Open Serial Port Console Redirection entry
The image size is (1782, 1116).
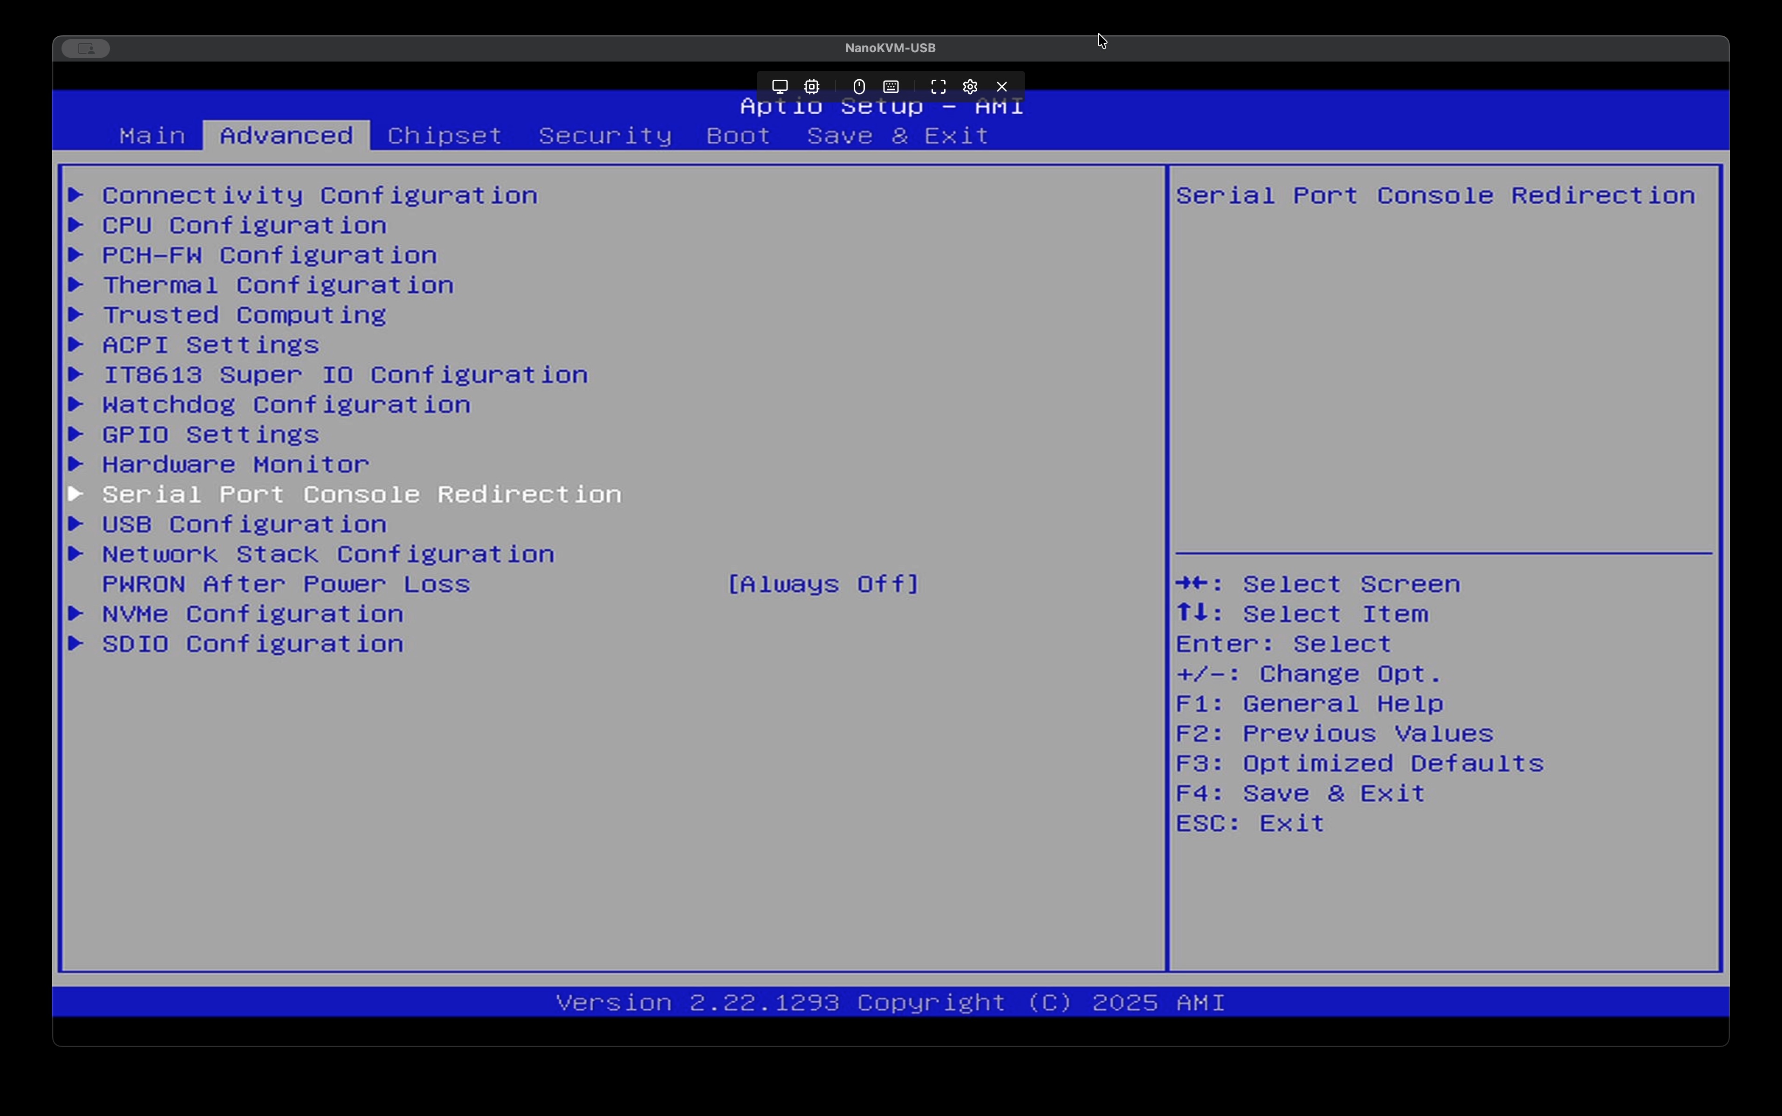[x=362, y=494]
